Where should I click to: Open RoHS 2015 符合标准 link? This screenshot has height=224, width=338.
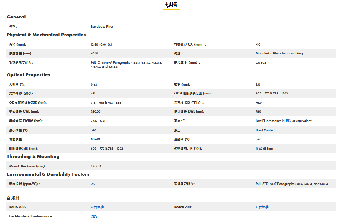pyautogui.click(x=97, y=207)
